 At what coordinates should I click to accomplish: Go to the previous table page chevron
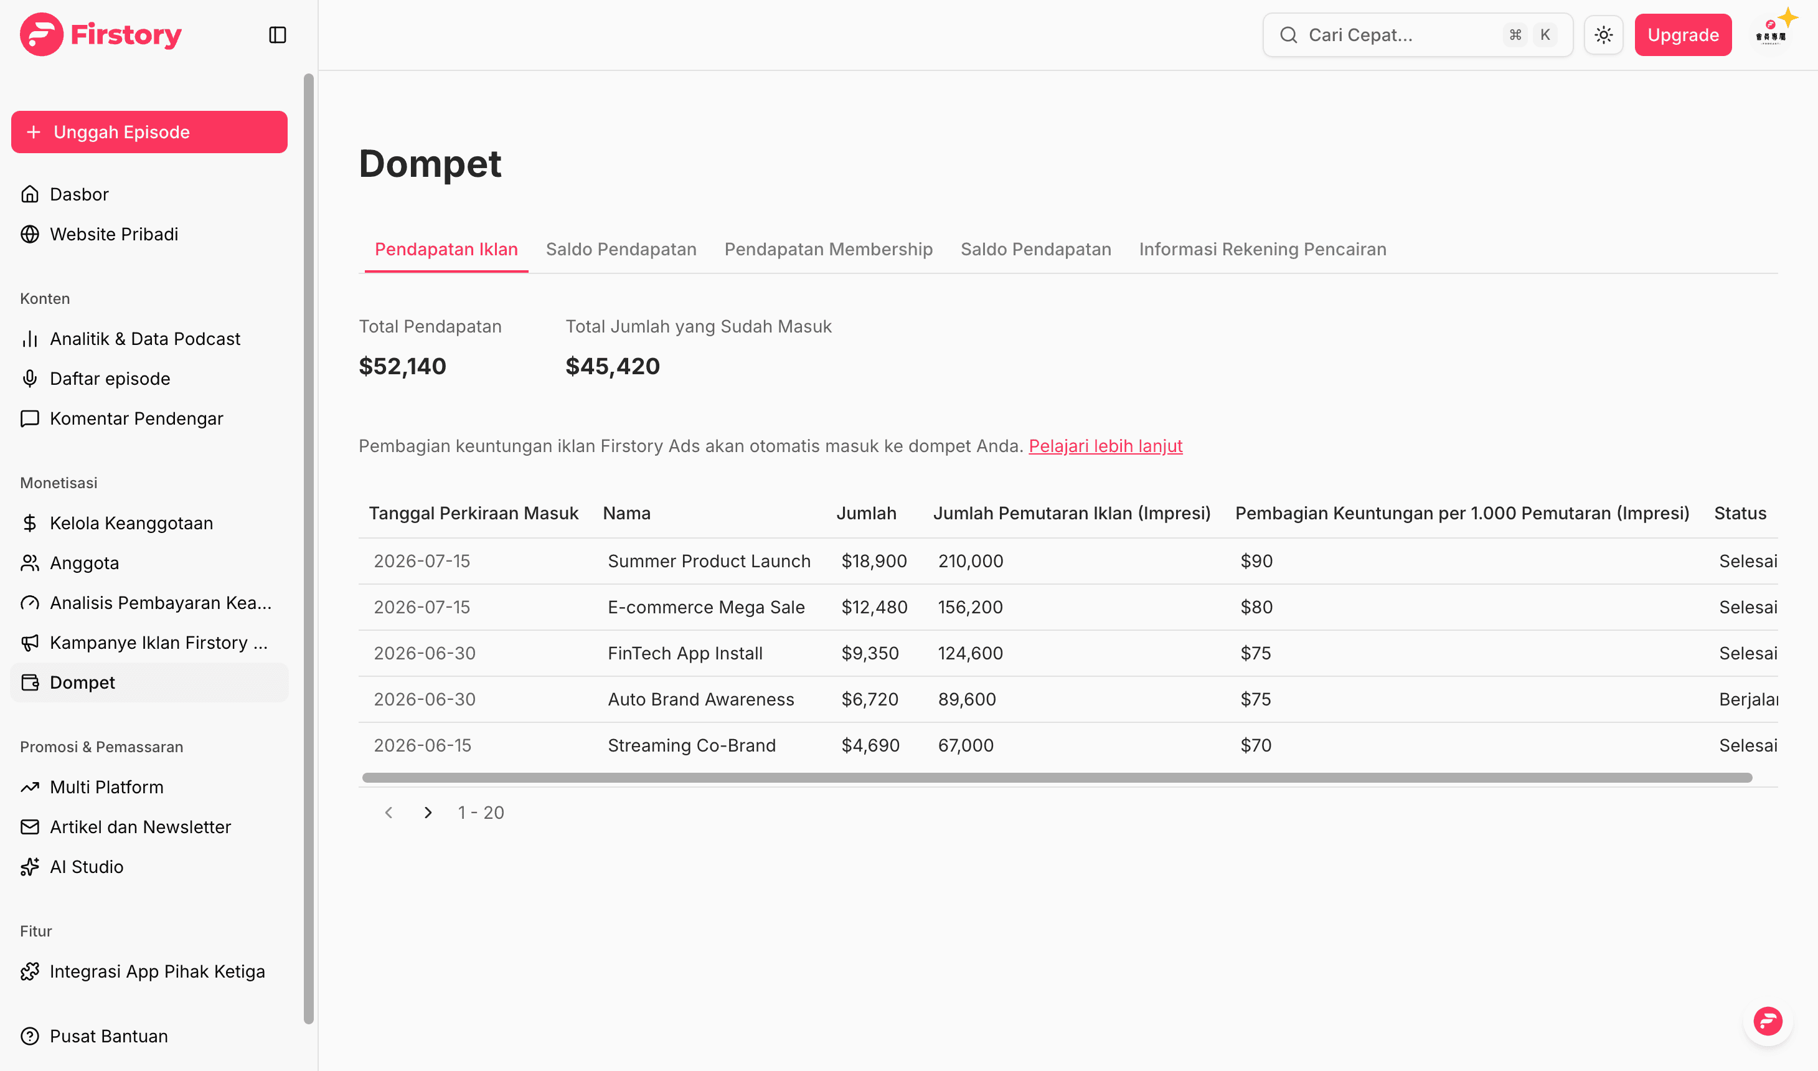coord(389,813)
